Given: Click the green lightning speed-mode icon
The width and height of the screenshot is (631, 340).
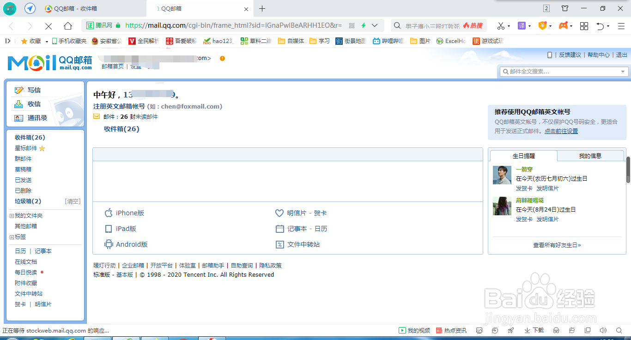Looking at the screenshot, I should (364, 25).
